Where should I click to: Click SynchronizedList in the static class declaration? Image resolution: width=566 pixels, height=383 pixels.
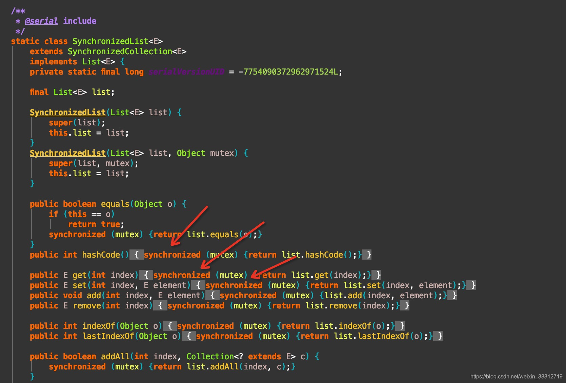click(x=110, y=41)
